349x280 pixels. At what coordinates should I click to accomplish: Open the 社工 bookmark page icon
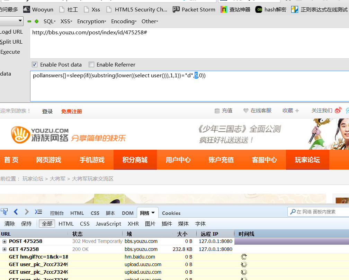click(x=62, y=10)
